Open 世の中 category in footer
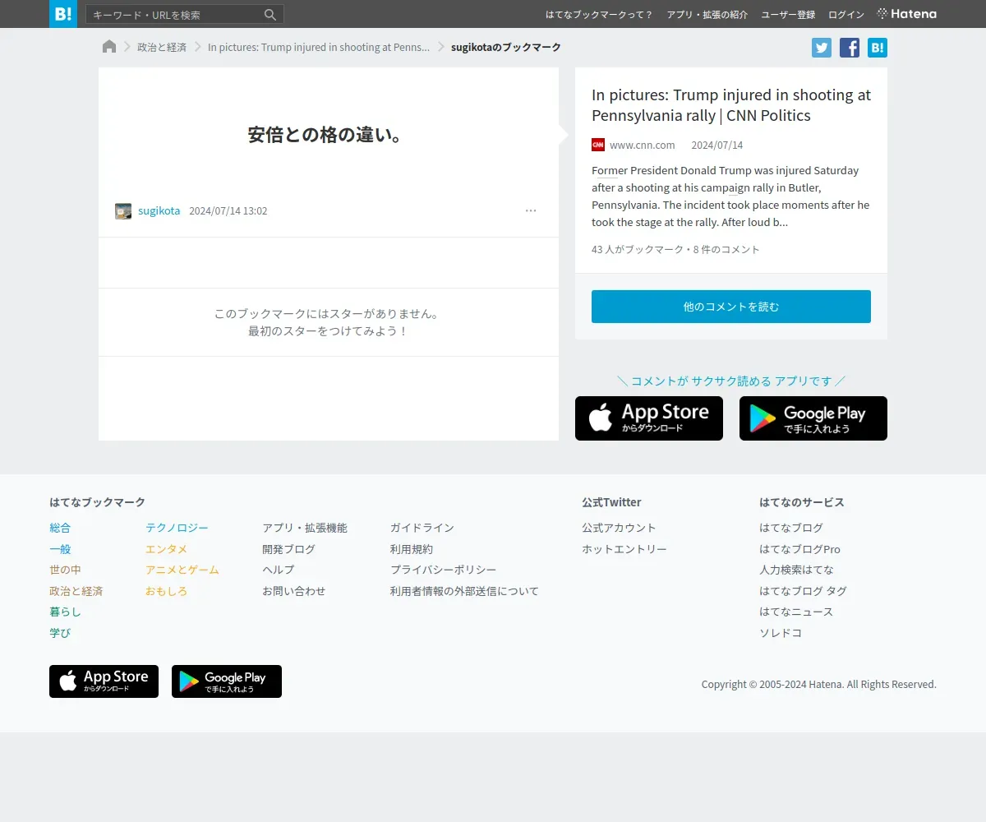The width and height of the screenshot is (986, 822). pos(65,570)
